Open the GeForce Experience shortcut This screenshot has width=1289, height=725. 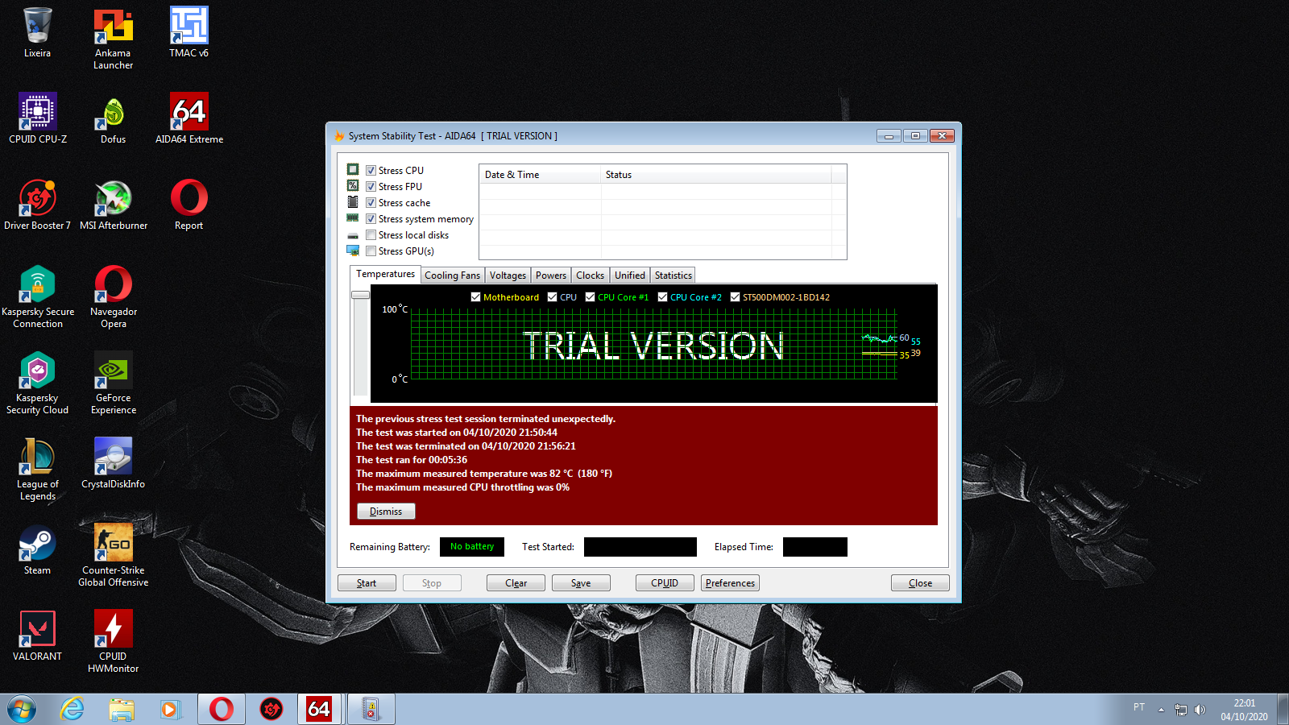pos(114,383)
